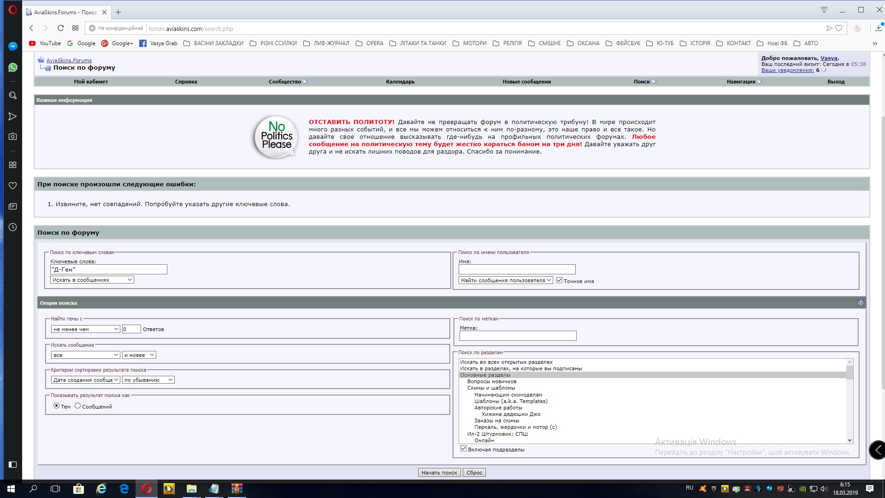Open WhatsApp in Opera sidebar
This screenshot has height=498, width=885.
point(13,67)
